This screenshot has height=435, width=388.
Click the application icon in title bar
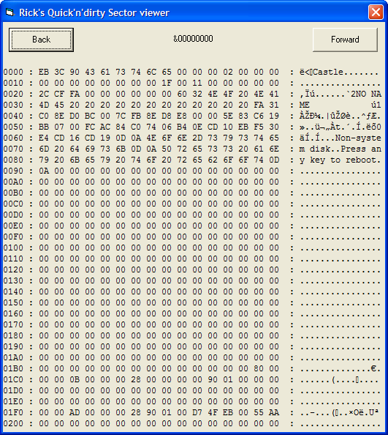9,12
